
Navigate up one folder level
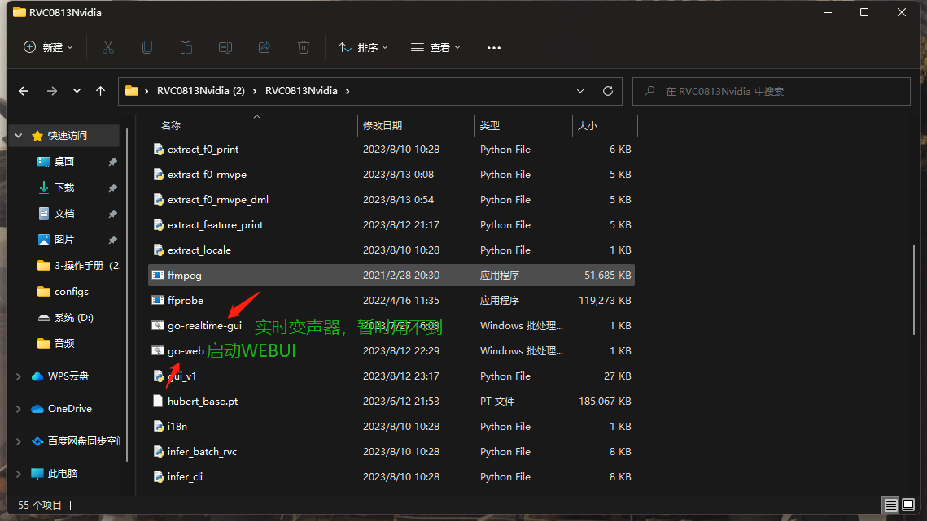coord(100,91)
